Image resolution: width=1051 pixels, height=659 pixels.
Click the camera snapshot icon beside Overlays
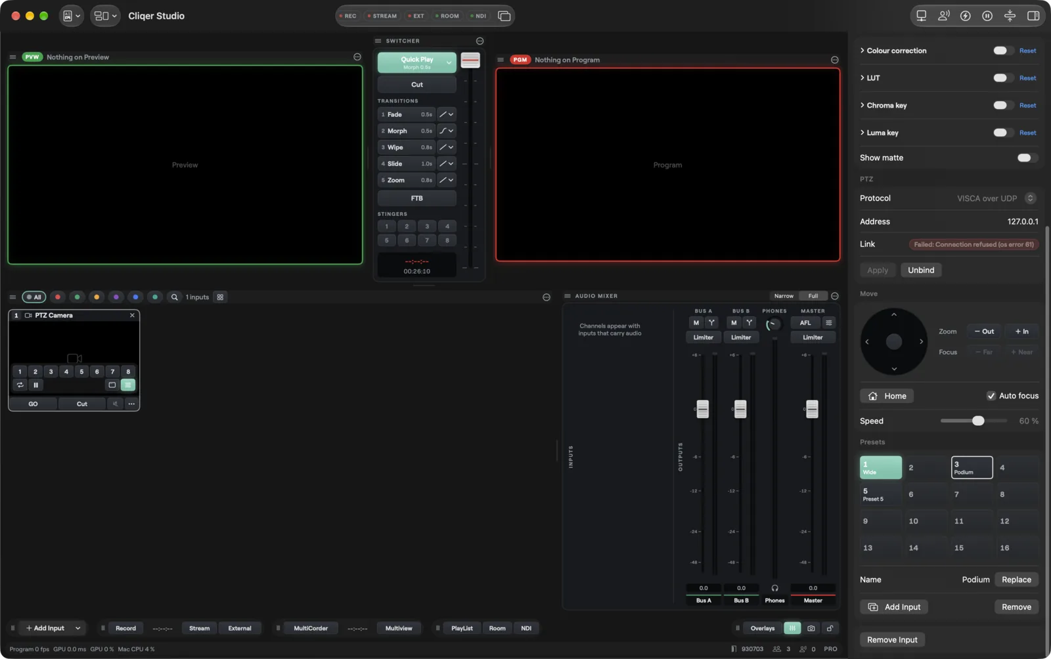coord(811,629)
